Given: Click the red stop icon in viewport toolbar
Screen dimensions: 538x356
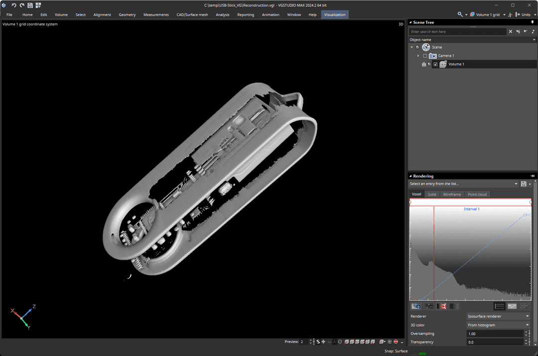Looking at the screenshot, I should pos(396,342).
